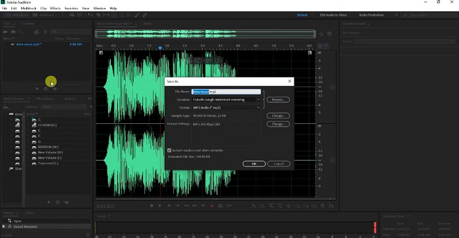Toggle auto-play in Media Browser preview
Screen dimensions: 459x238
[67, 202]
